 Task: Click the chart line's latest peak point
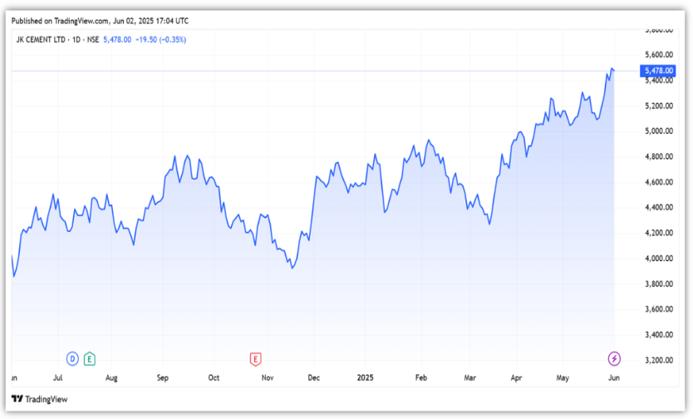click(612, 68)
